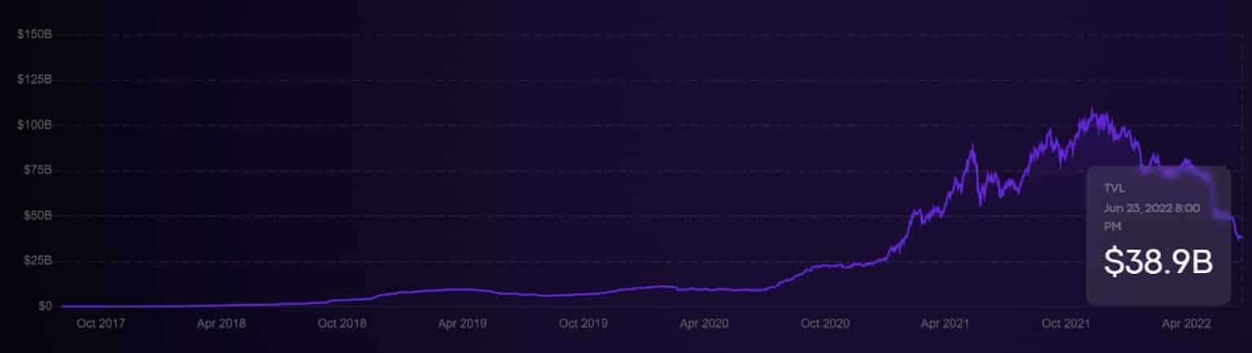Pick Oct 2018 on the time axis
This screenshot has width=1252, height=353.
[x=342, y=324]
